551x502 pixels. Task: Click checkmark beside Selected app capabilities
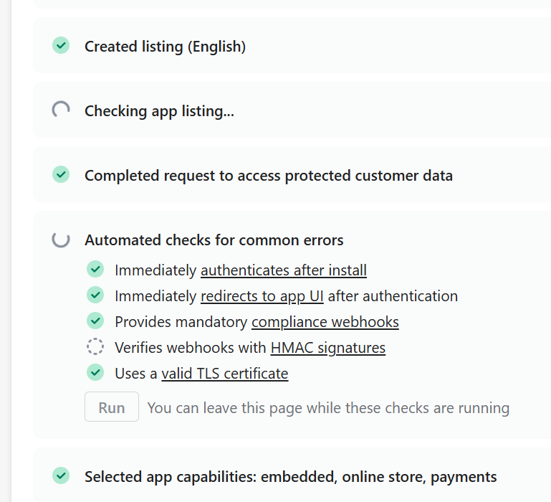click(61, 475)
